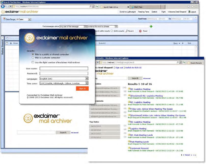This screenshot has width=206, height=164.
Task: Set reading pane to Right
Action: 163,12
